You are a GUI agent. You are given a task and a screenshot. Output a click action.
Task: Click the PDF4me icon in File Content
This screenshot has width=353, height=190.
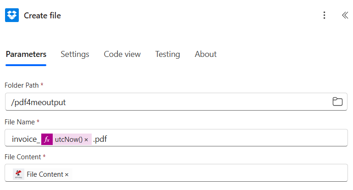19,174
